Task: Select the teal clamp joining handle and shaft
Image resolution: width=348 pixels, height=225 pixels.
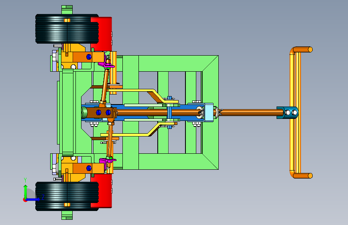Action: [287, 112]
